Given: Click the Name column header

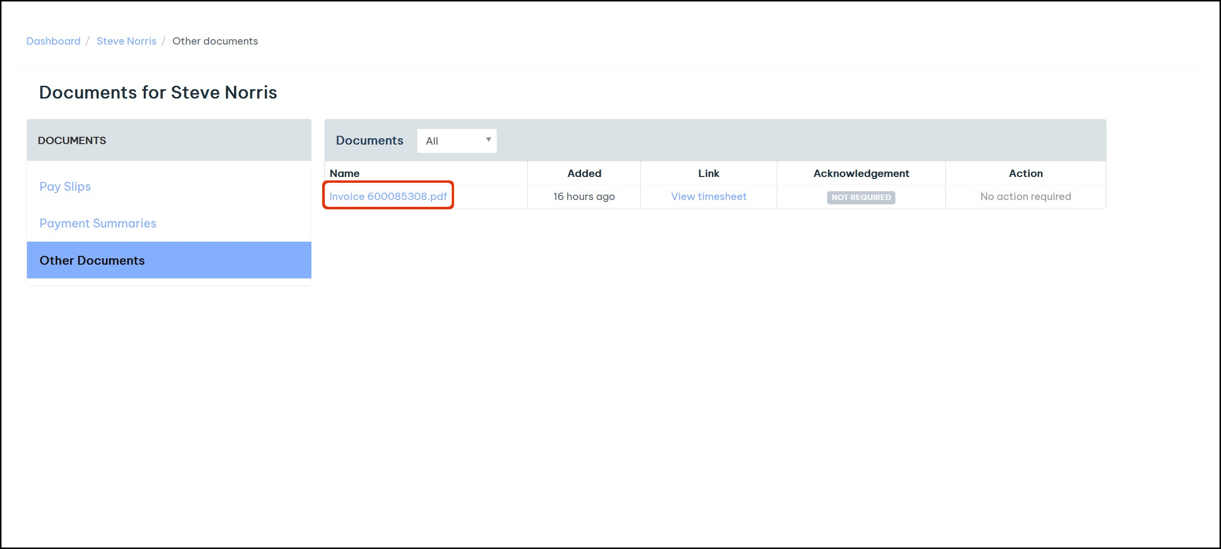Looking at the screenshot, I should pos(344,173).
